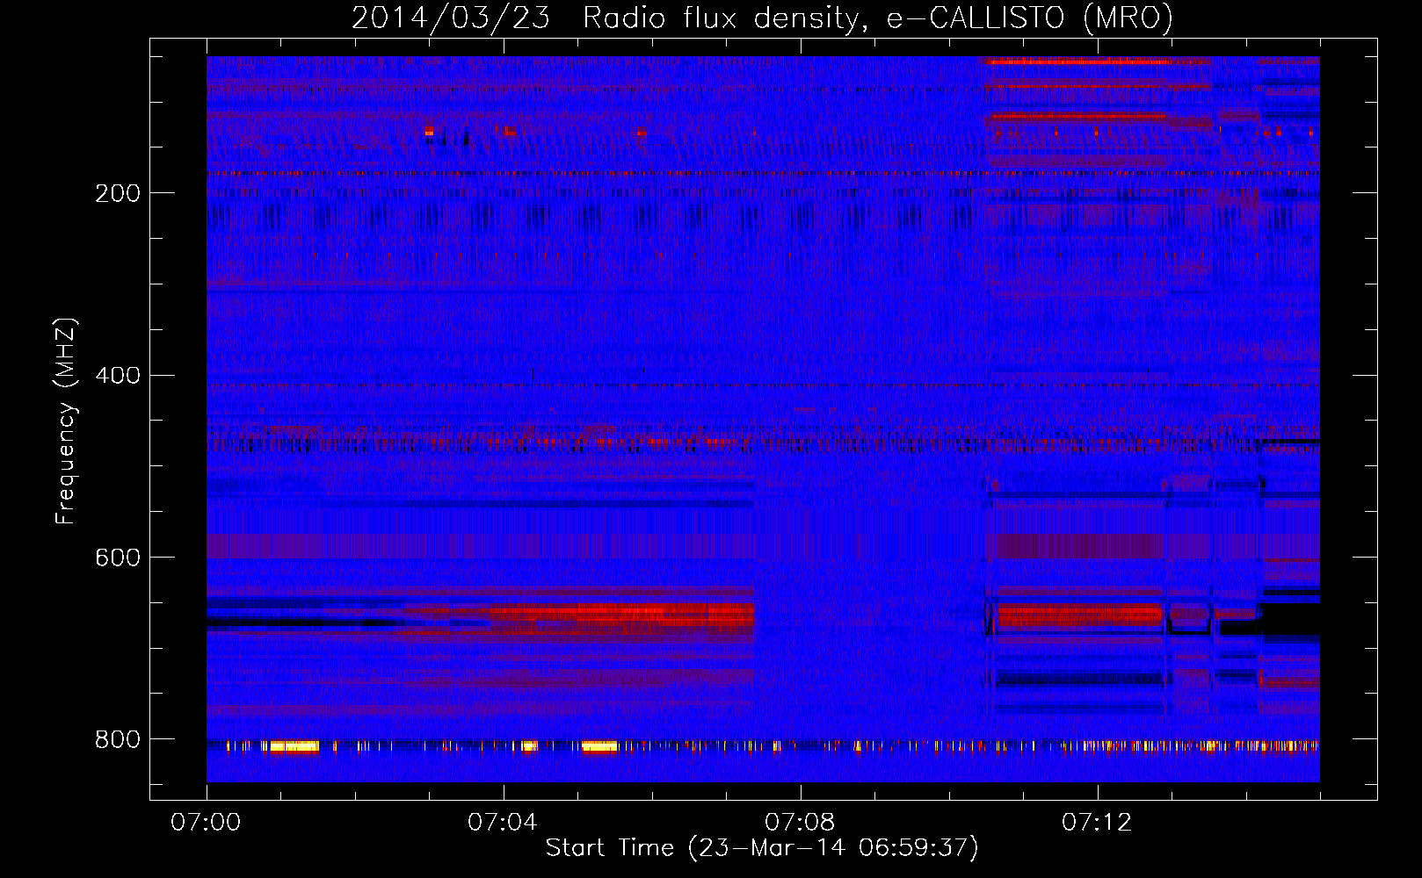Click the 'Start Time (23-Mar-14 06:59:37)' label
Screen dimensions: 1422x878
click(762, 848)
